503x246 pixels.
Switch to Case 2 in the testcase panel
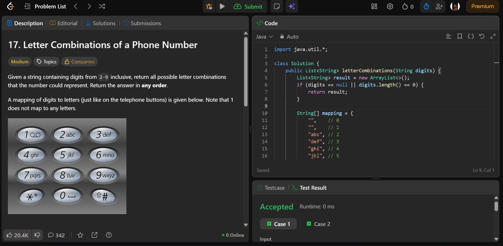(x=318, y=224)
